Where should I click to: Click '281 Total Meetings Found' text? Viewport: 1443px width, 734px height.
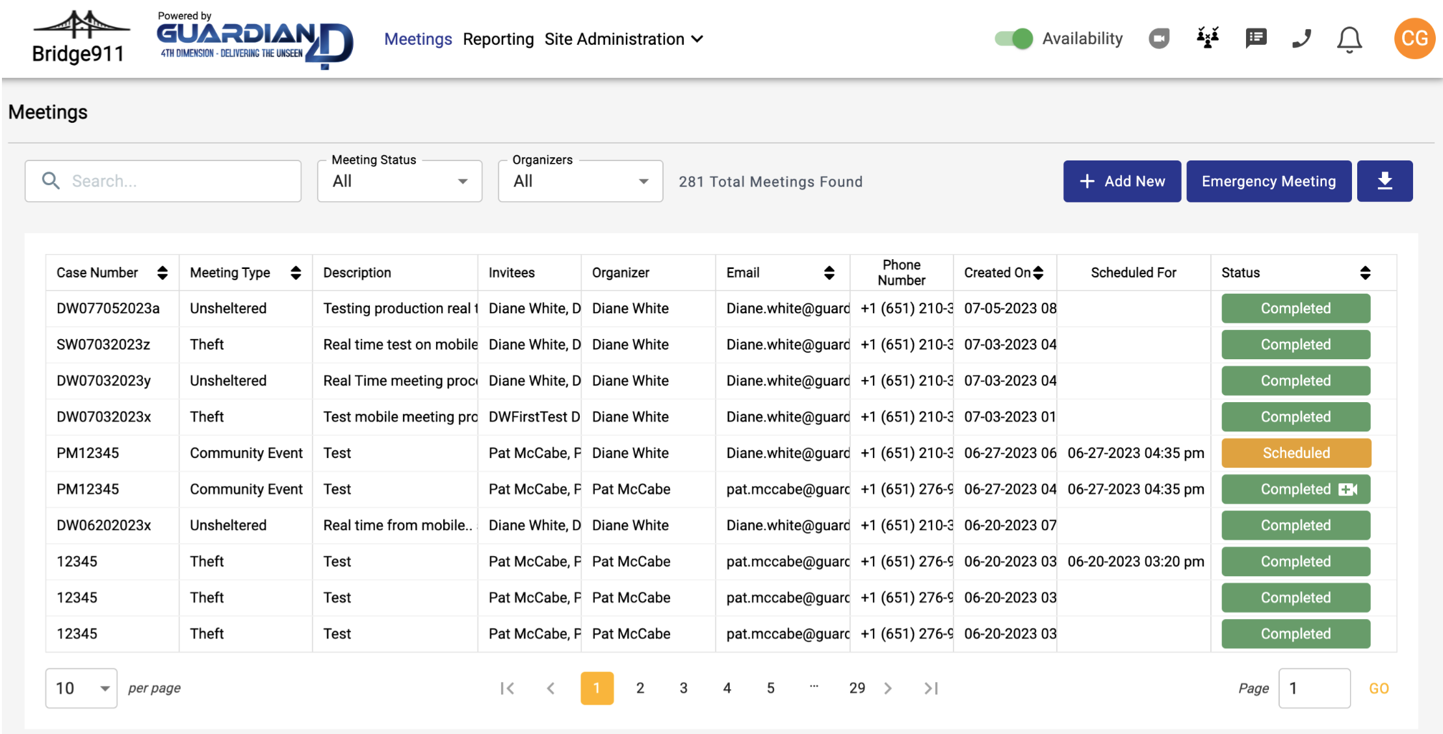tap(770, 182)
